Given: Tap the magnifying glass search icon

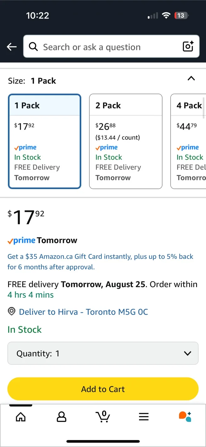Looking at the screenshot, I should tap(33, 47).
